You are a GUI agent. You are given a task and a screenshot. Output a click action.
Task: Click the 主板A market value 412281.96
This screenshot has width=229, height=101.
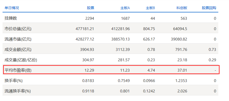[x=121, y=29]
